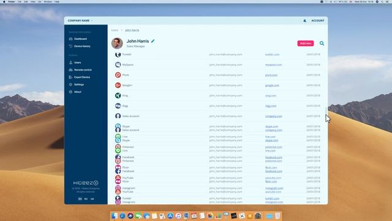Image resolution: width=392 pixels, height=221 pixels.
Task: Launch Safari from the Dock
Action: (x=123, y=215)
